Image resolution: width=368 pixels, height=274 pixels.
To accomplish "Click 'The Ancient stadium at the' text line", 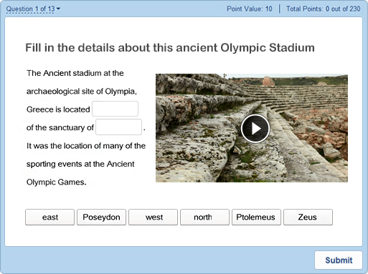I will (75, 73).
